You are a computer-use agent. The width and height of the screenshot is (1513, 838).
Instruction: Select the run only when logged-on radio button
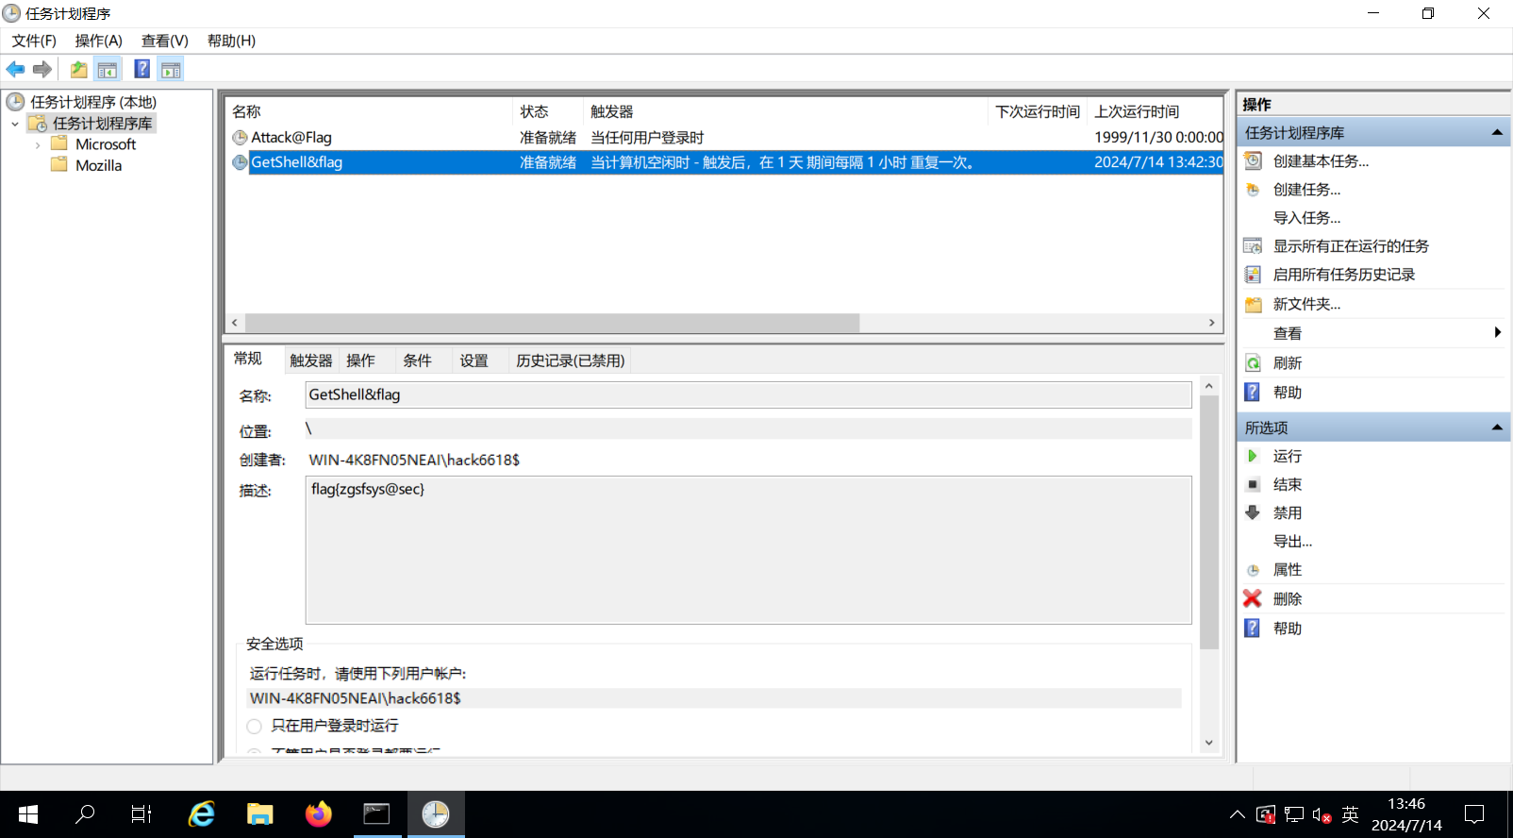(x=254, y=726)
